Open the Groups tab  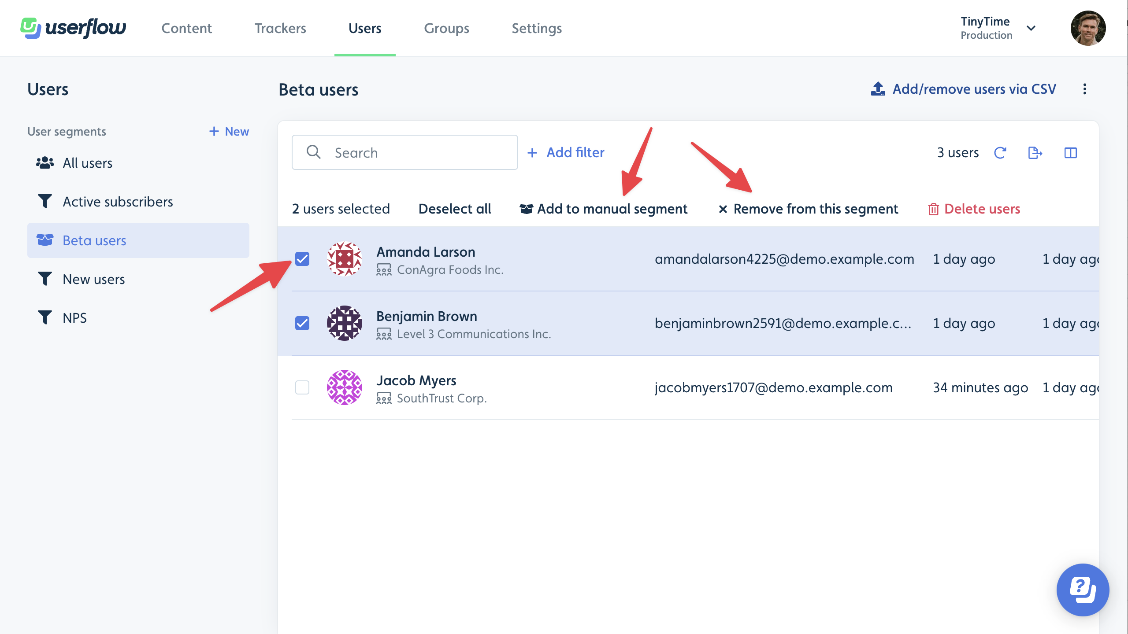coord(446,28)
